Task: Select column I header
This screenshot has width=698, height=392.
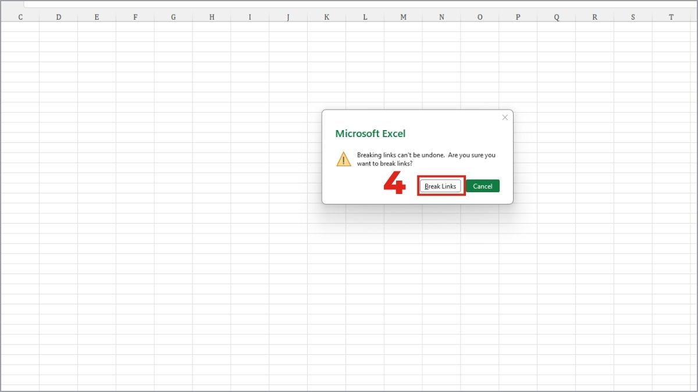Action: (250, 17)
